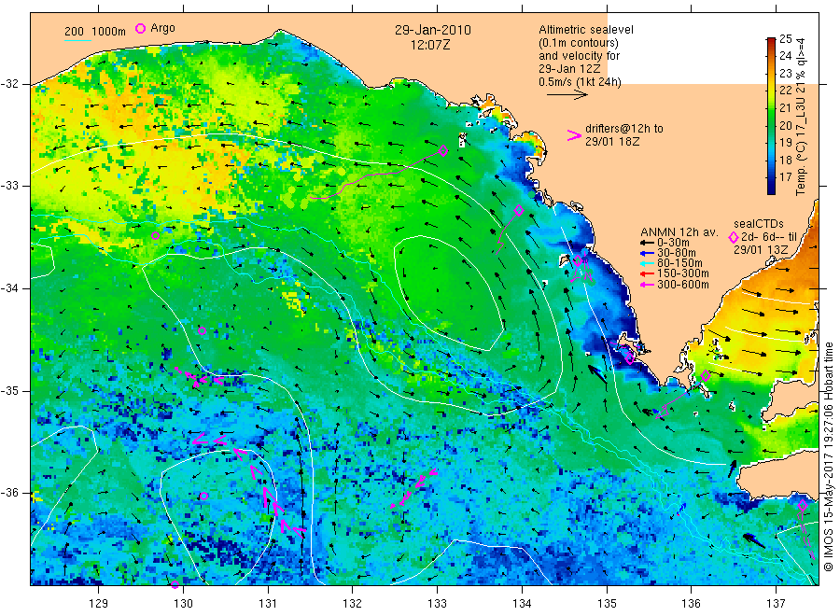Click the latitude axis label -35
This screenshot has height=616, width=840.
(x=10, y=391)
